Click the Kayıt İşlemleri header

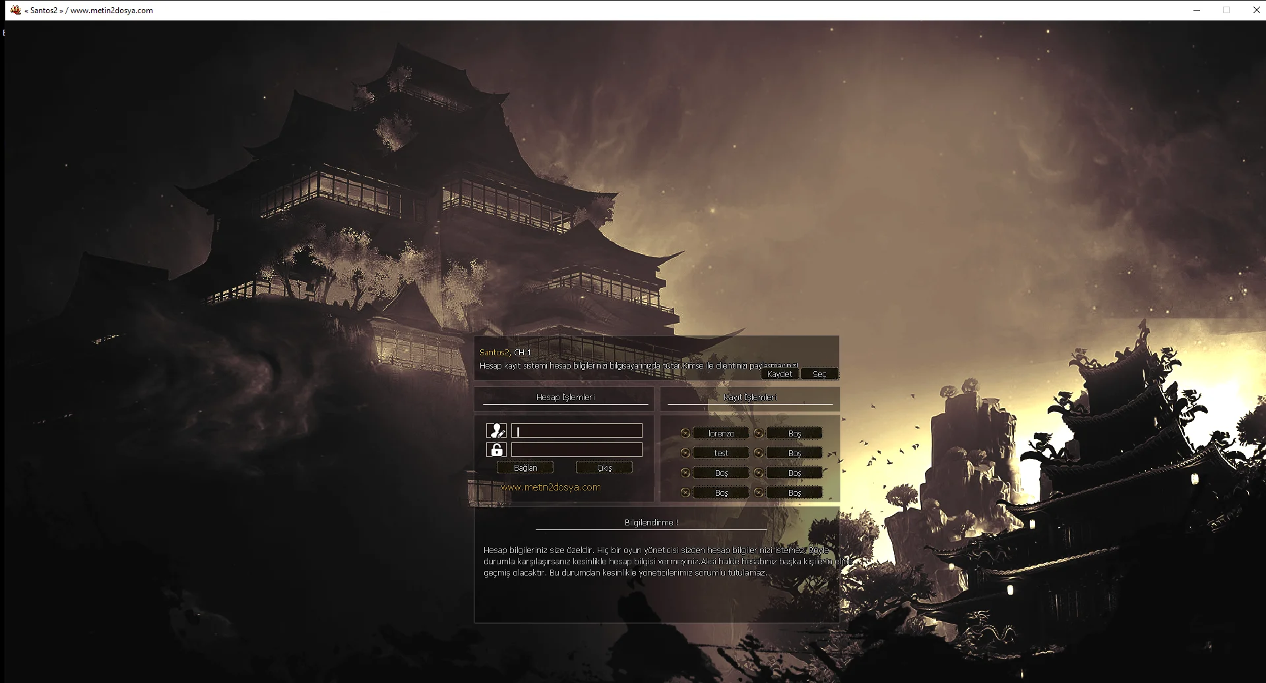click(x=750, y=397)
